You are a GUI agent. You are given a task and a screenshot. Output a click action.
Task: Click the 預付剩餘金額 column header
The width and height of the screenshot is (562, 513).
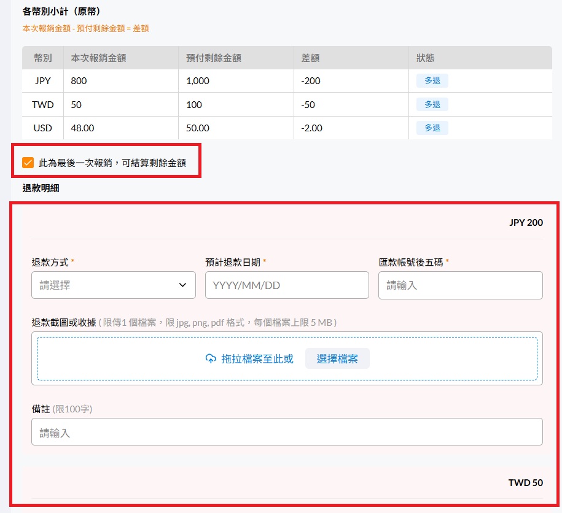[236, 58]
